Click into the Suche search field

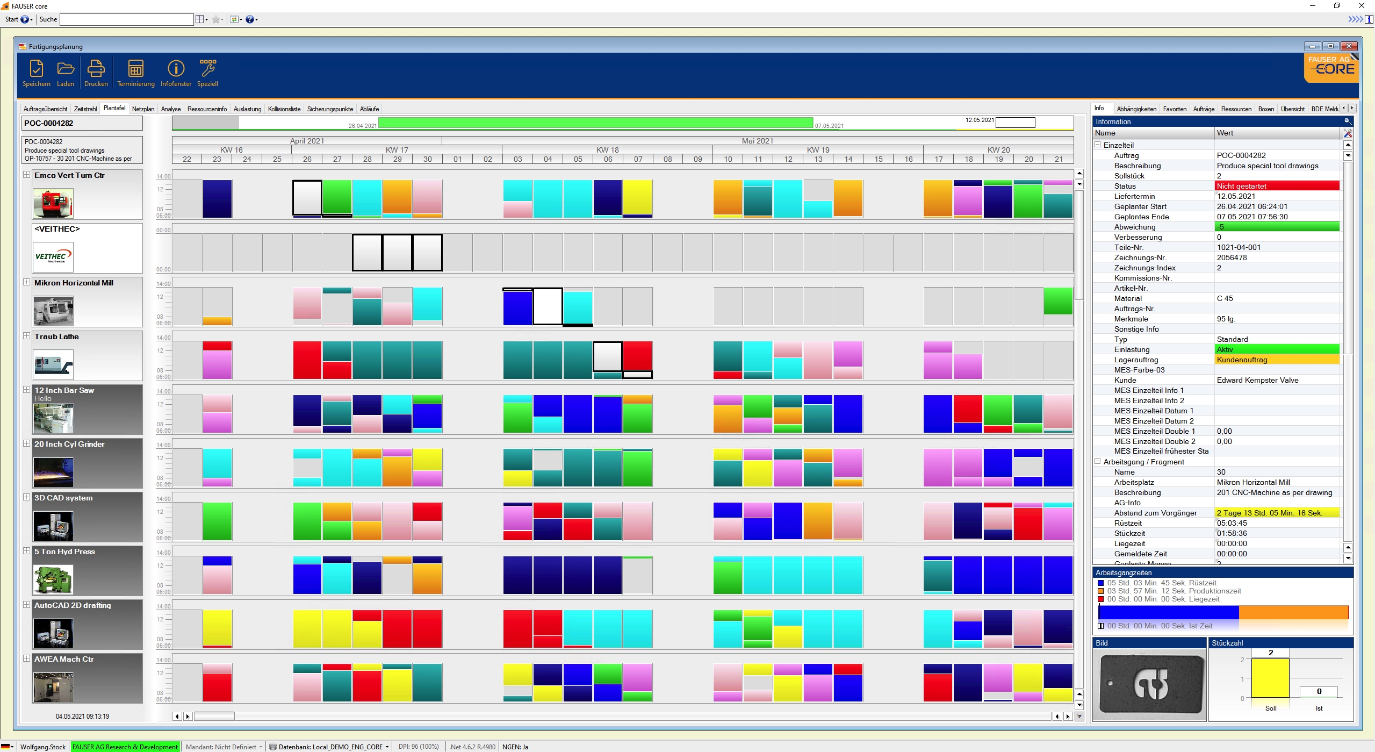pyautogui.click(x=126, y=19)
